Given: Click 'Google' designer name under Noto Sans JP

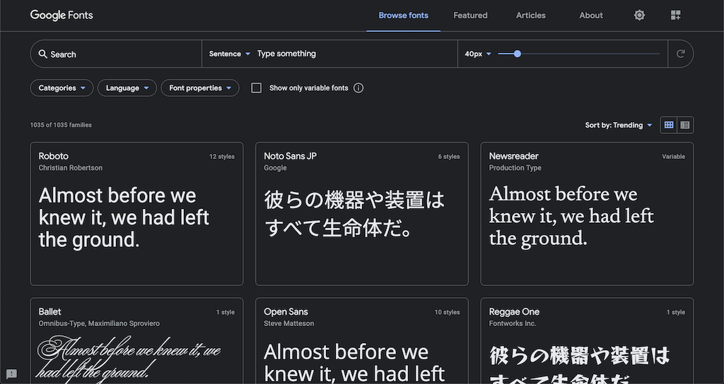Looking at the screenshot, I should [x=275, y=168].
